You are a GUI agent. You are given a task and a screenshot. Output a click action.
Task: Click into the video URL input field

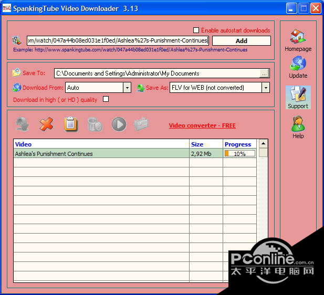118,40
